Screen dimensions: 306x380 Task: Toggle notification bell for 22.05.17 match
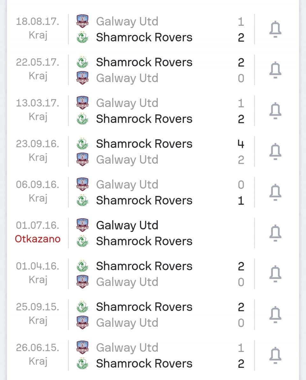pyautogui.click(x=275, y=70)
